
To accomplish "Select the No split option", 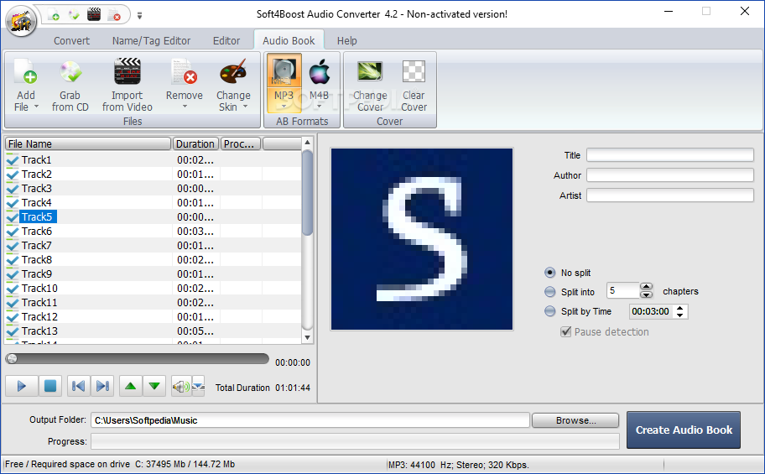I will pos(550,273).
